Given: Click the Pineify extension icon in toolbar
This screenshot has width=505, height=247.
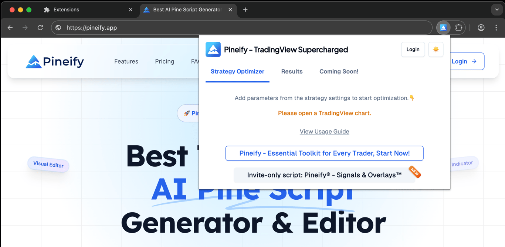Looking at the screenshot, I should pyautogui.click(x=443, y=28).
